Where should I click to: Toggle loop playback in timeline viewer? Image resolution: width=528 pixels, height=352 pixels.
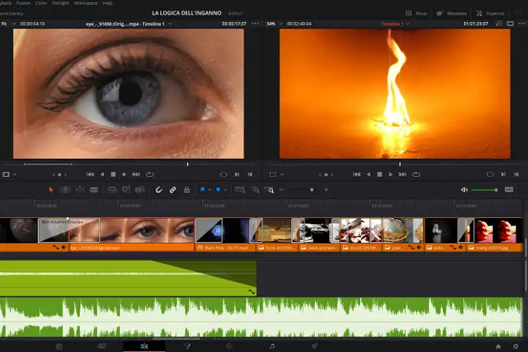(x=416, y=175)
